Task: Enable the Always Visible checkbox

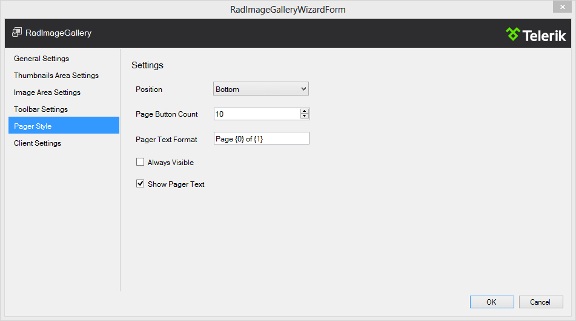Action: tap(140, 162)
